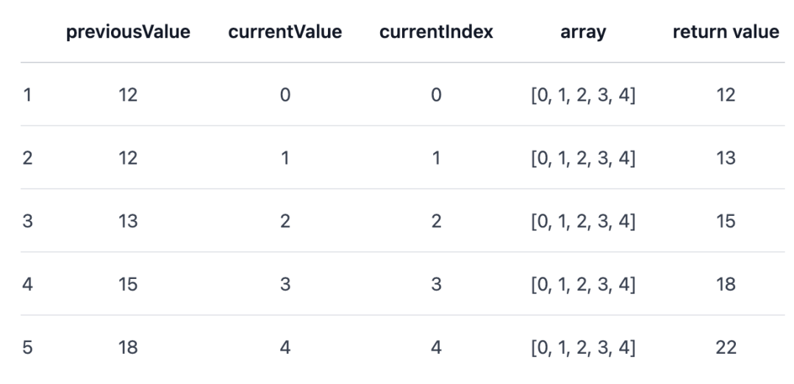The height and width of the screenshot is (384, 794).
Task: Select the return value column header
Action: pyautogui.click(x=726, y=33)
